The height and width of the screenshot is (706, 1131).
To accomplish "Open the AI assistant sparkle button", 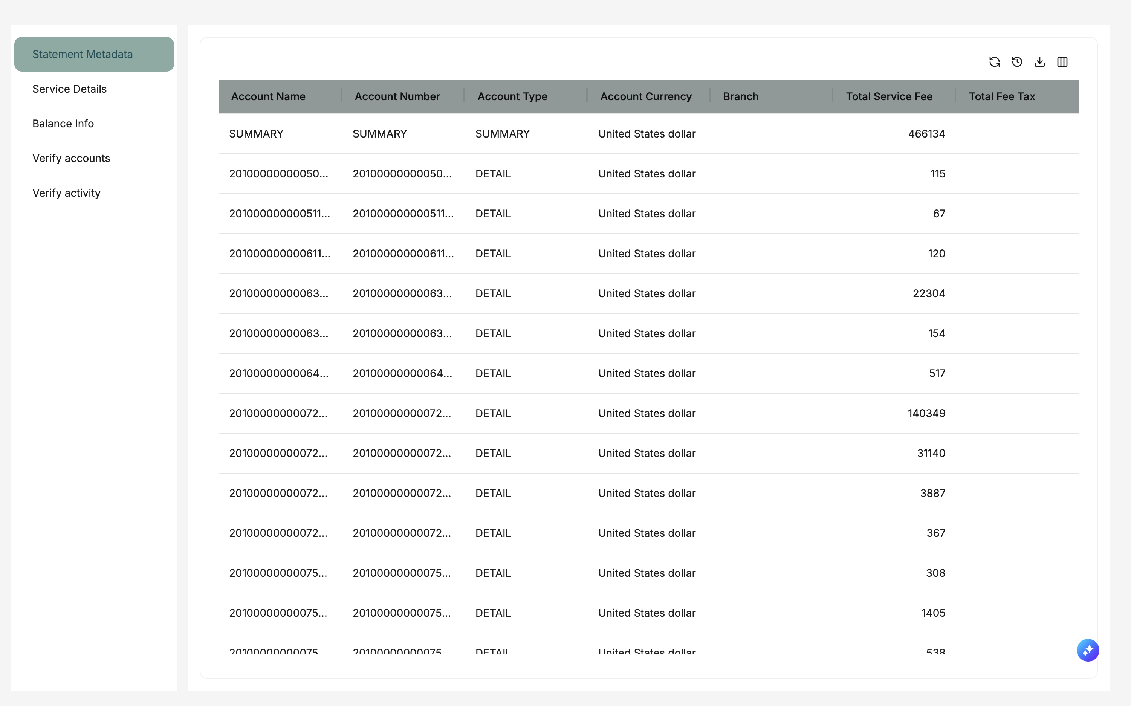I will click(x=1088, y=650).
